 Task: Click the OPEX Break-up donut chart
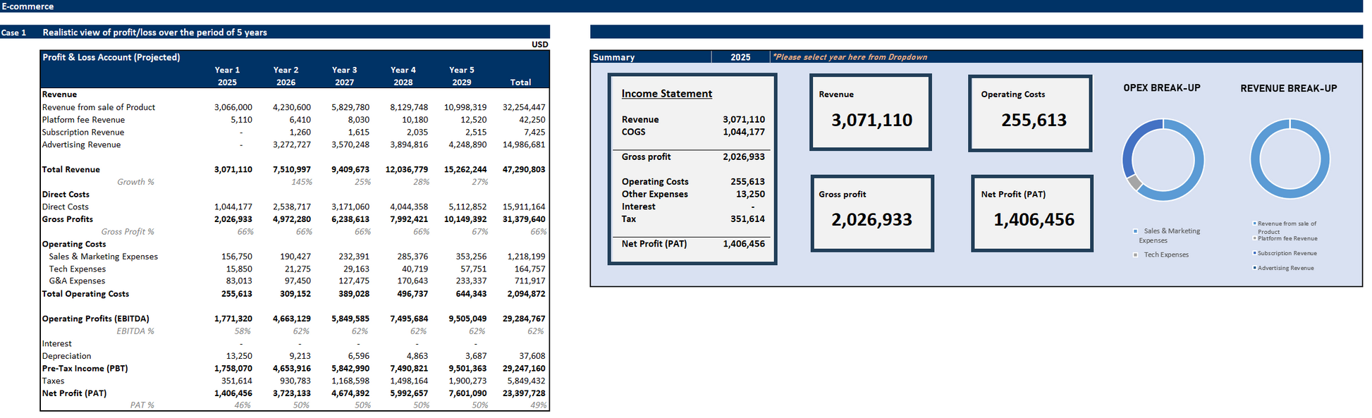tap(1163, 159)
